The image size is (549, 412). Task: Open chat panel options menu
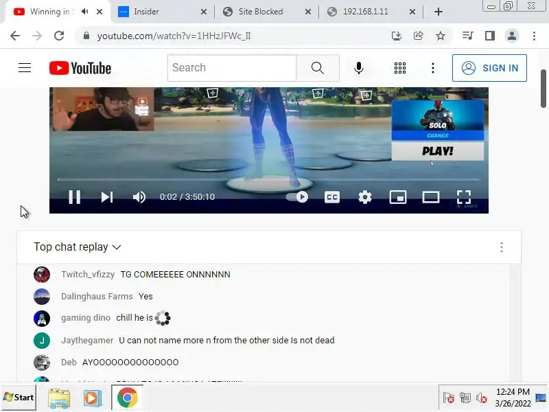(502, 247)
